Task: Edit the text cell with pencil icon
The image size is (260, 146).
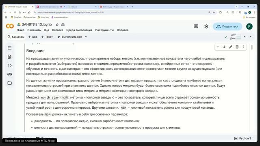Action: [231, 47]
